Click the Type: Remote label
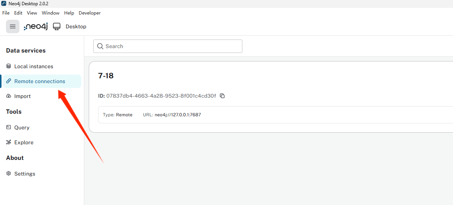This screenshot has width=453, height=205. 118,115
